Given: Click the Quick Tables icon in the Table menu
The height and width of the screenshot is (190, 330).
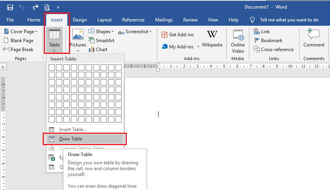Looking at the screenshot, I should (x=52, y=167).
